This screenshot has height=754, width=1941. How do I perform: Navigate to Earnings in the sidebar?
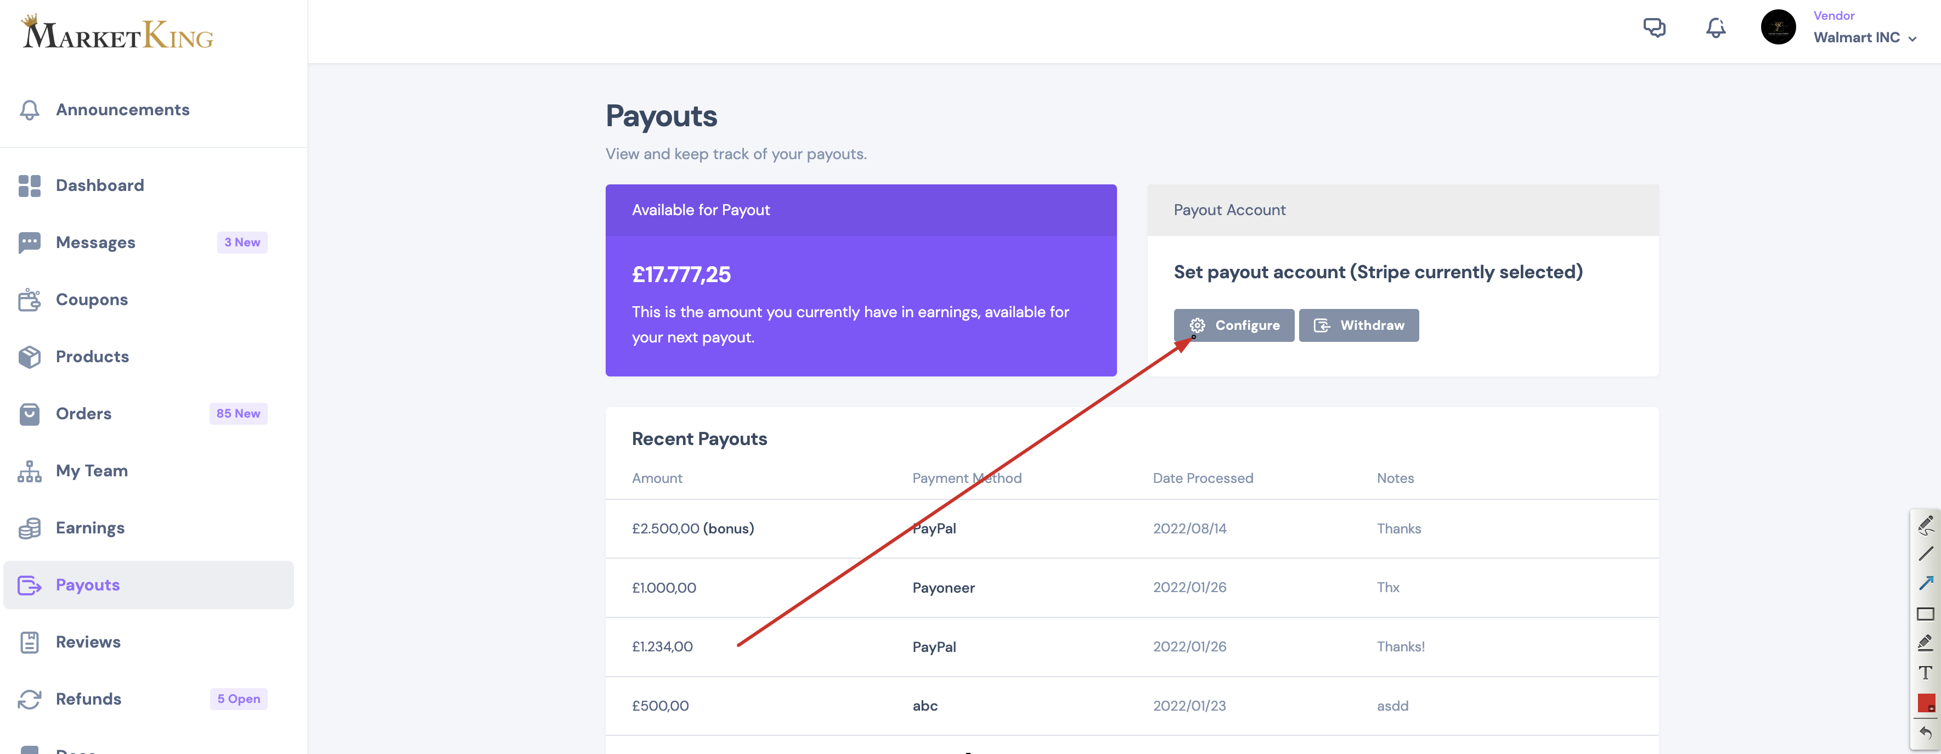[x=89, y=528]
